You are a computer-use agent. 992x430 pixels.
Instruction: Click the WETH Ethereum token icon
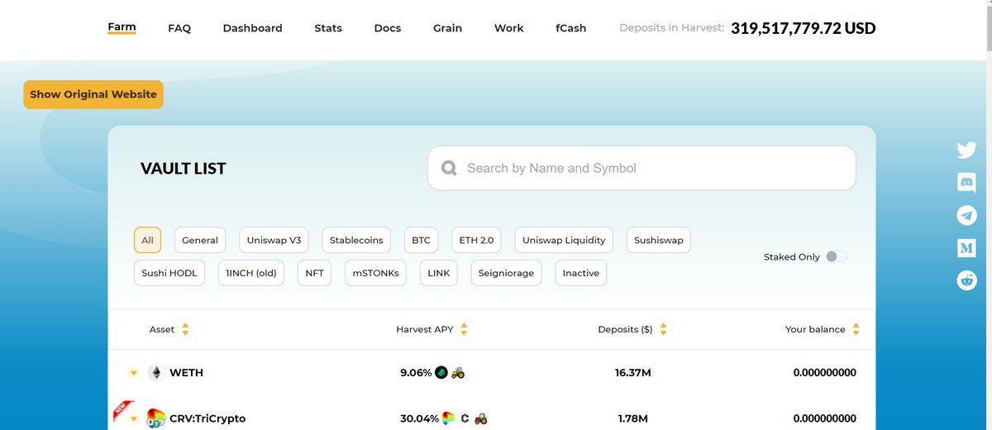[x=155, y=373]
